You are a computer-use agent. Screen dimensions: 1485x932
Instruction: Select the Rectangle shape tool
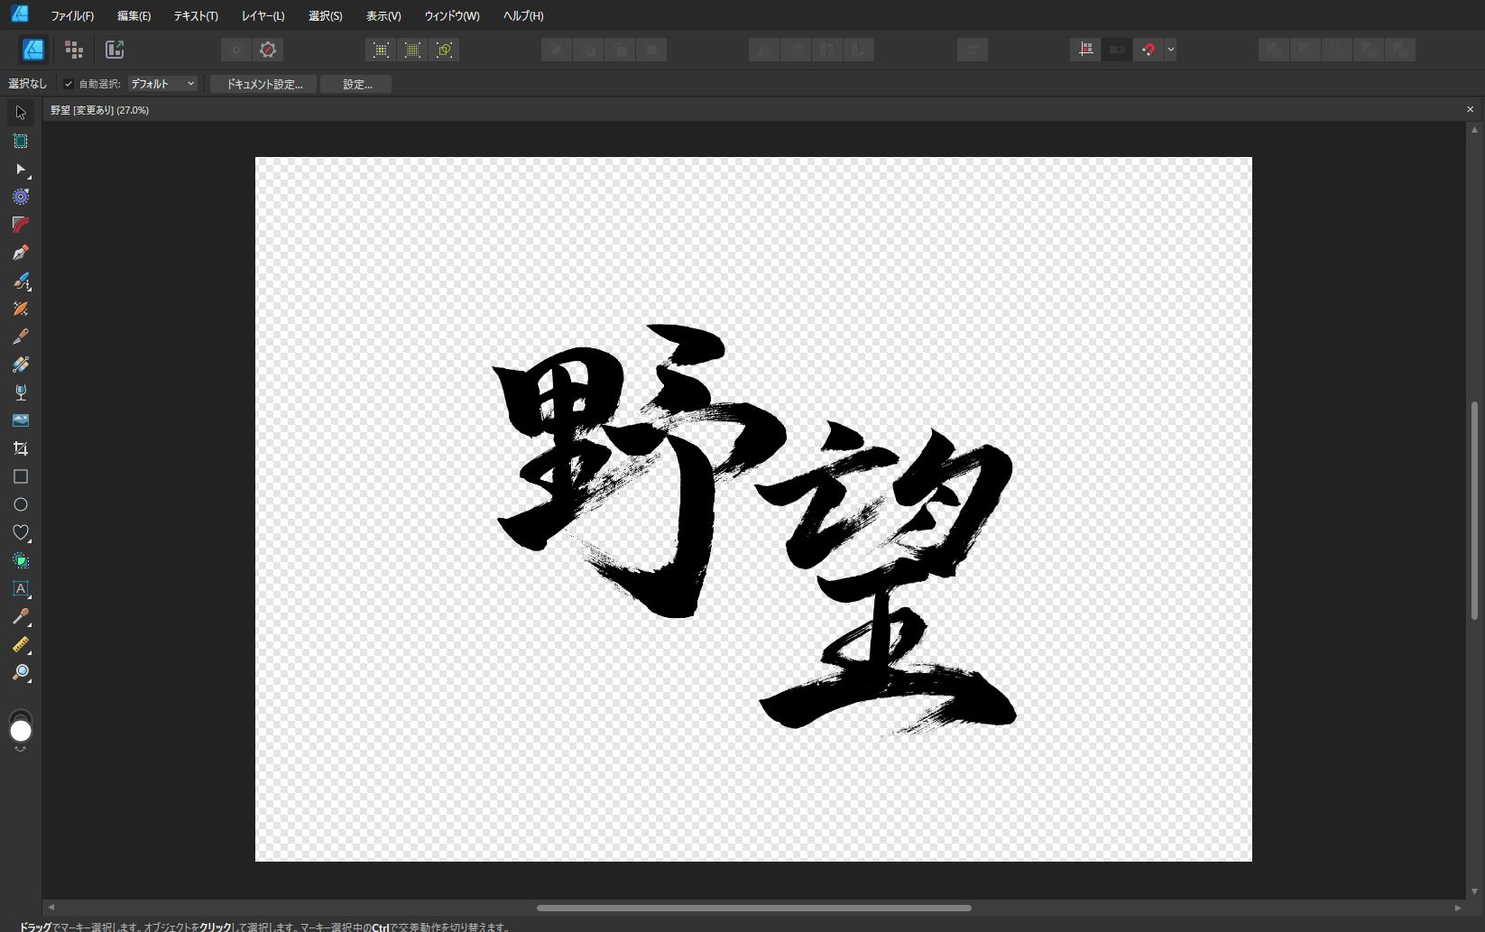click(x=21, y=476)
